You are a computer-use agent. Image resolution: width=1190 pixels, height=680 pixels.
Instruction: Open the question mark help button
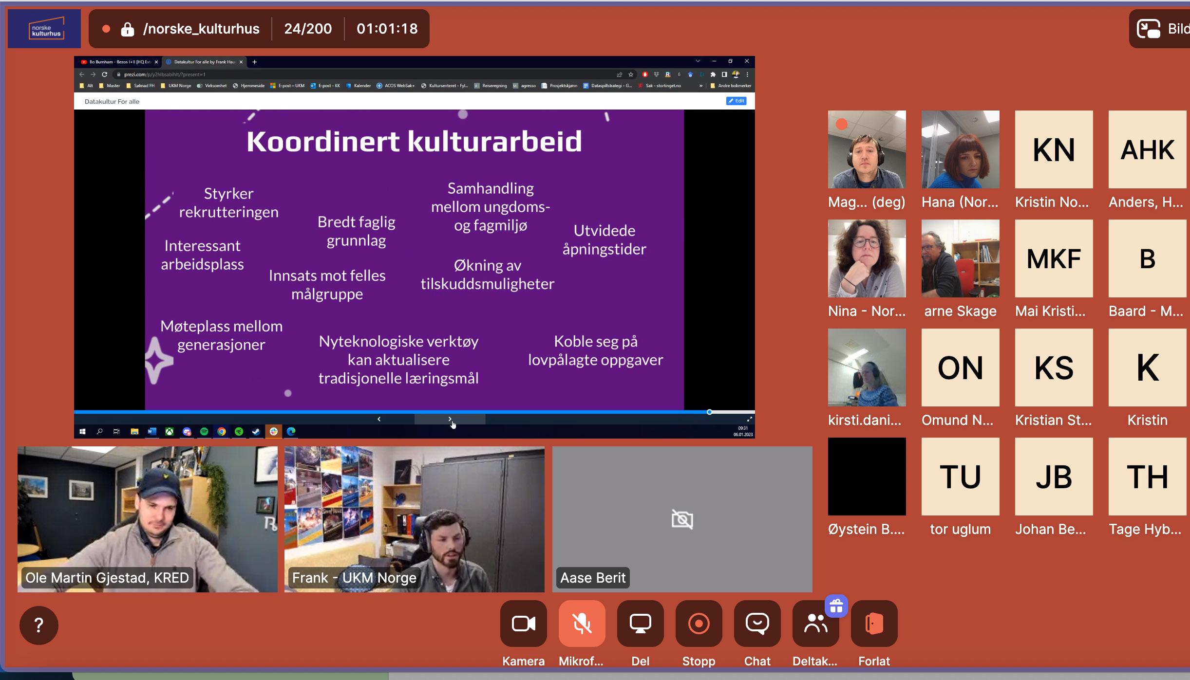(x=39, y=625)
